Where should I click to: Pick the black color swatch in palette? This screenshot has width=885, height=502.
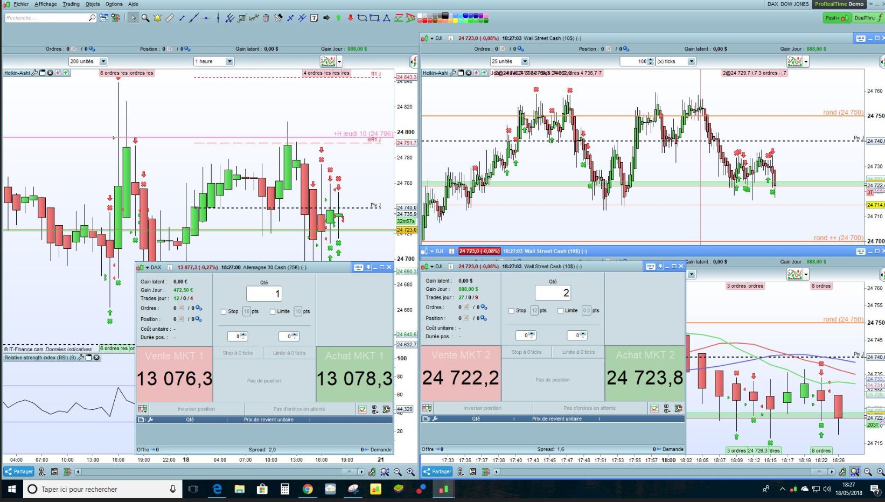[x=445, y=16]
